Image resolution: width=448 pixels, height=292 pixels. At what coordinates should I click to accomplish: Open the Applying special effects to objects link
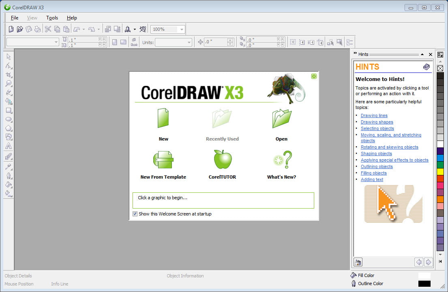pyautogui.click(x=394, y=160)
